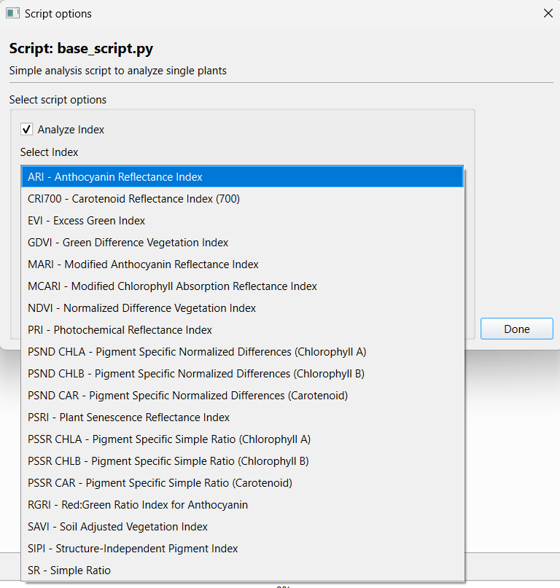Choose MCARI Chlorophyll Absorption Reflectance Index
Screen dimensions: 560x588
pyautogui.click(x=172, y=286)
